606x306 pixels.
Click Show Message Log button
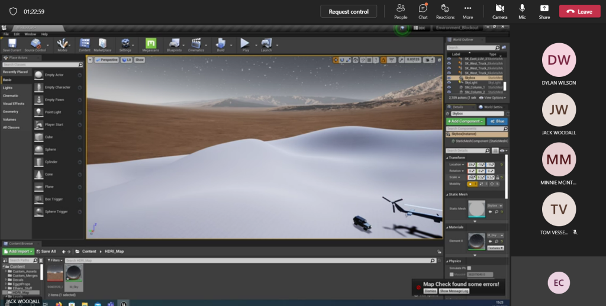click(x=454, y=291)
